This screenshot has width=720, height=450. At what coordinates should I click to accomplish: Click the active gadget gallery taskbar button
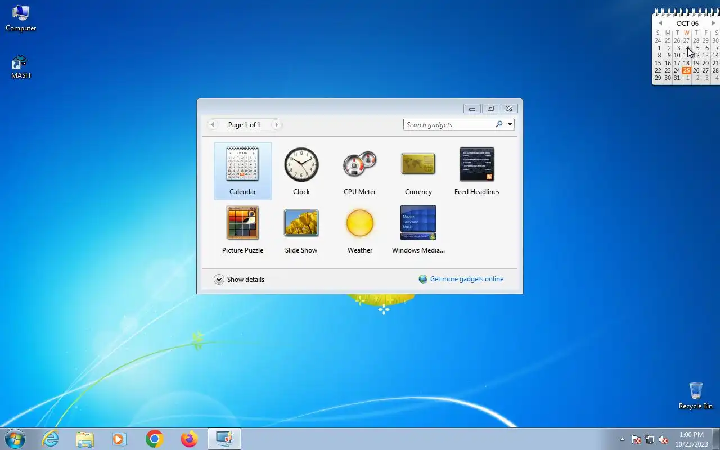224,439
